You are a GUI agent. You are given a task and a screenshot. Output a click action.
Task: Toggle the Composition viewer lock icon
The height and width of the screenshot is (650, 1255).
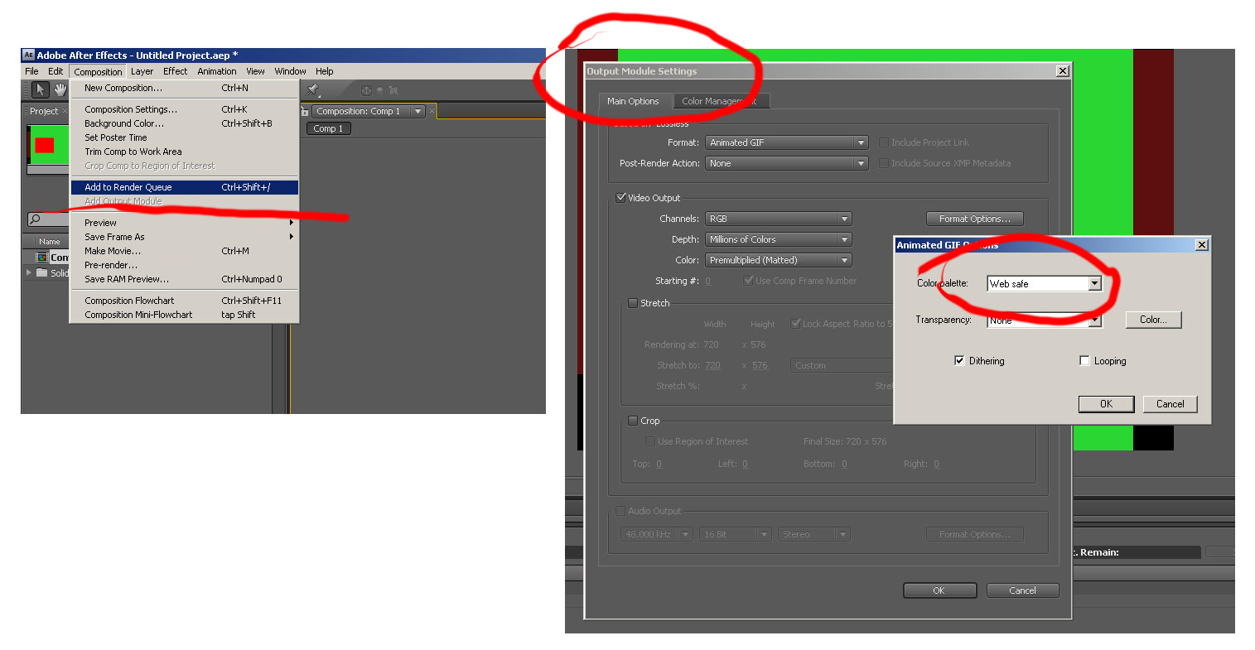point(305,111)
